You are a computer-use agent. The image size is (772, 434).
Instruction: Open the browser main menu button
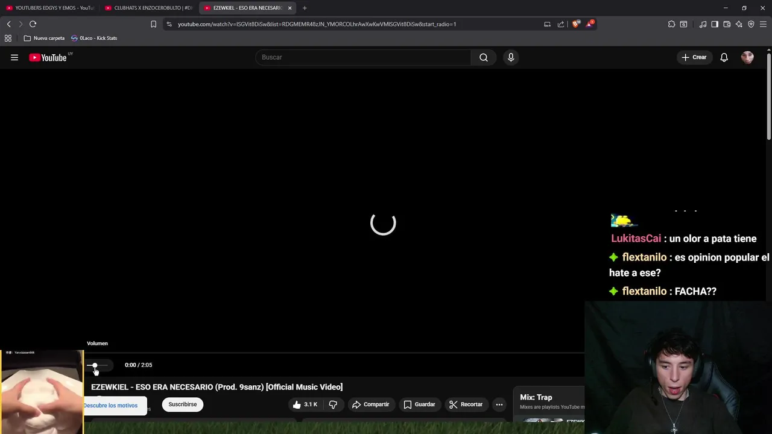coord(763,24)
